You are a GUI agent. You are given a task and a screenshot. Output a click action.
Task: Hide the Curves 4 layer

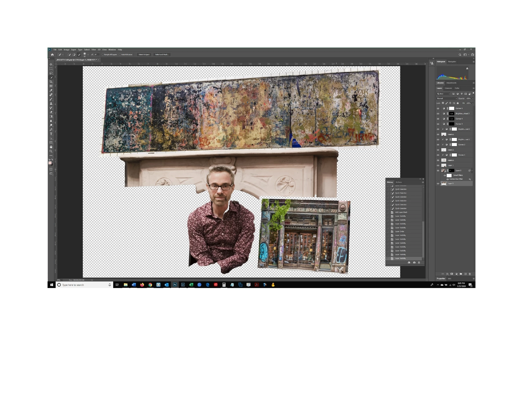(438, 119)
